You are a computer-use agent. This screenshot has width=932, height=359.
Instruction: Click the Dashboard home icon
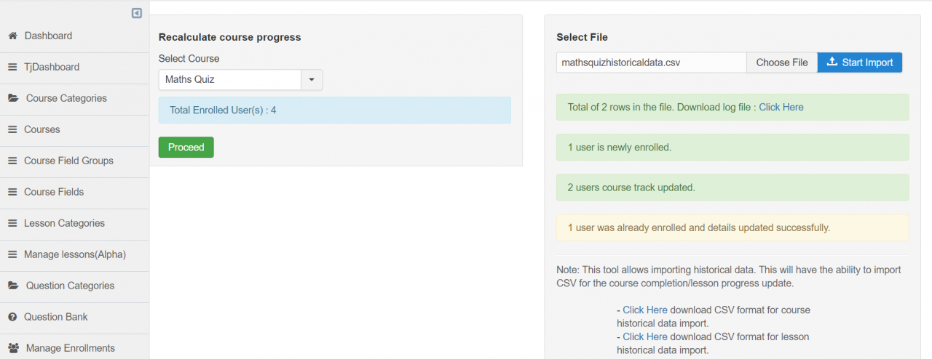12,36
